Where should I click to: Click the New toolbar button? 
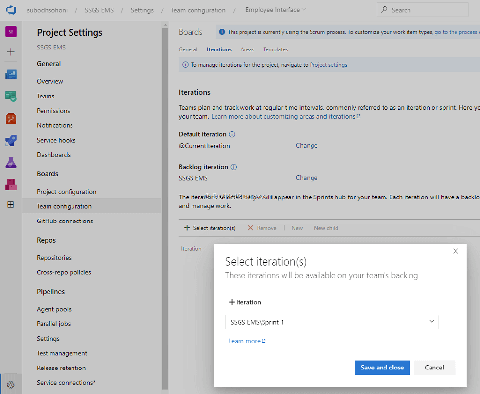[297, 228]
